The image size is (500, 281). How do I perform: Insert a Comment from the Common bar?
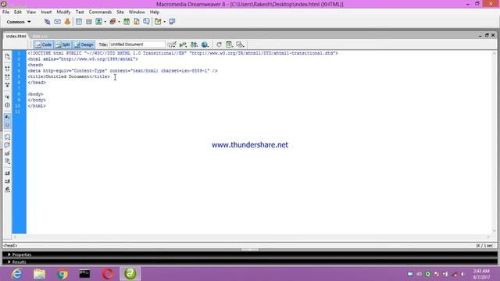click(x=146, y=22)
